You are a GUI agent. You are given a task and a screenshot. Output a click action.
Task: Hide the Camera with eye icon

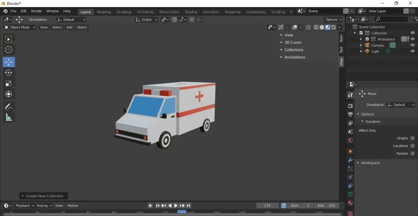pos(412,45)
